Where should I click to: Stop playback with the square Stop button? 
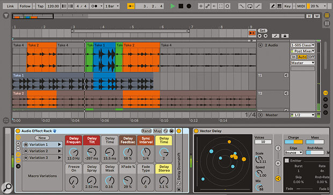(180, 6)
